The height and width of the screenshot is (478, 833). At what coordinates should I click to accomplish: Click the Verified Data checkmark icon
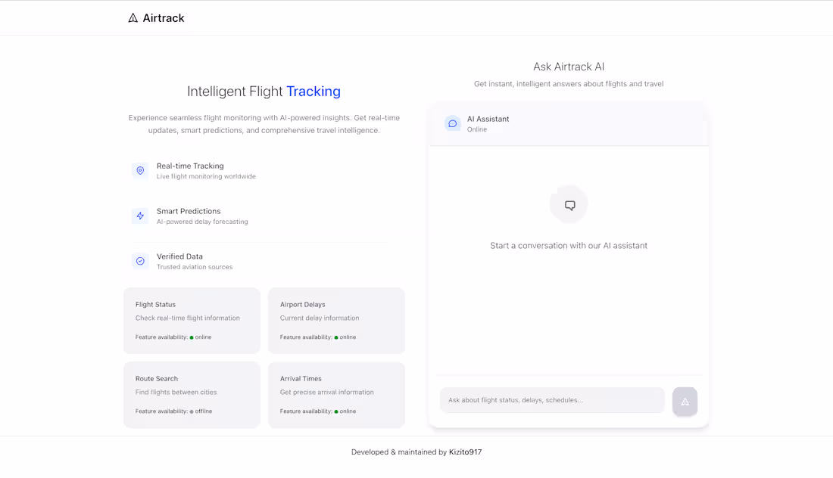point(140,261)
